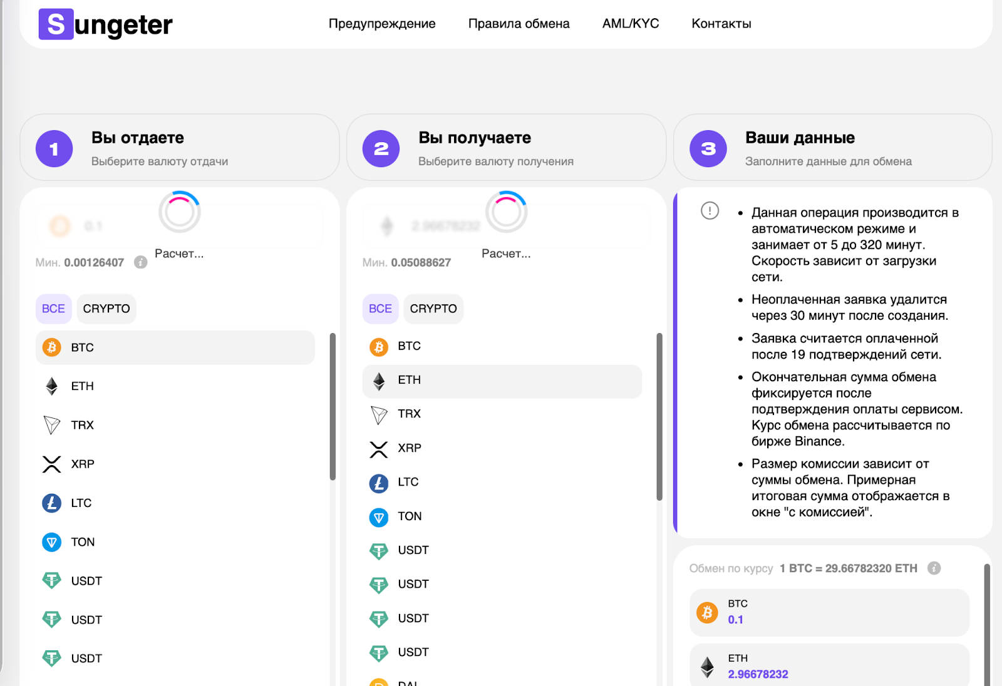
Task: Select TON icon in give list
Action: tap(52, 542)
